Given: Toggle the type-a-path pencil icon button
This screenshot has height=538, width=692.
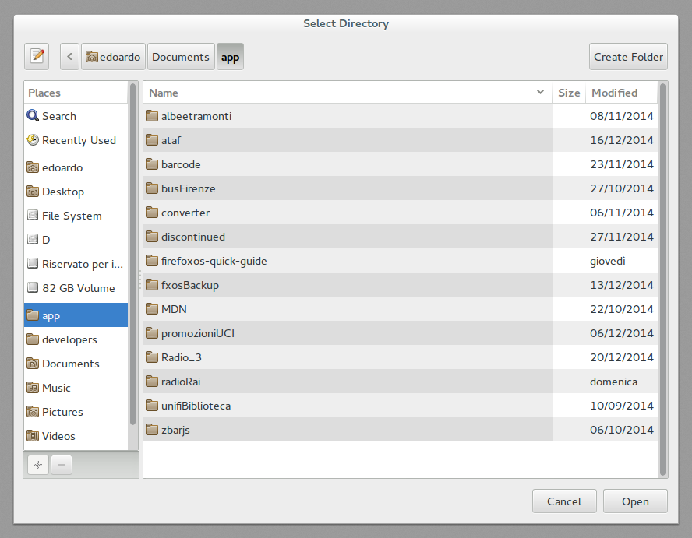Looking at the screenshot, I should coord(36,56).
